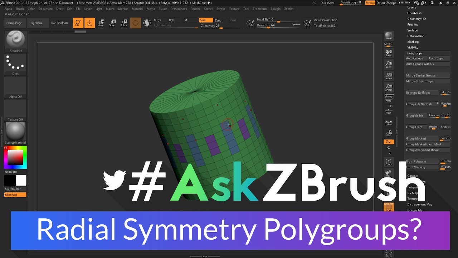Enable M material mode

click(185, 20)
